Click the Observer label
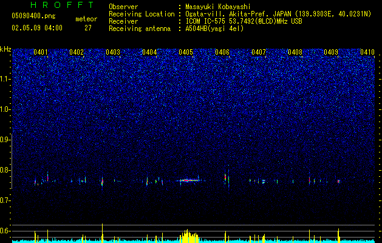The image size is (382, 243). coord(123,7)
